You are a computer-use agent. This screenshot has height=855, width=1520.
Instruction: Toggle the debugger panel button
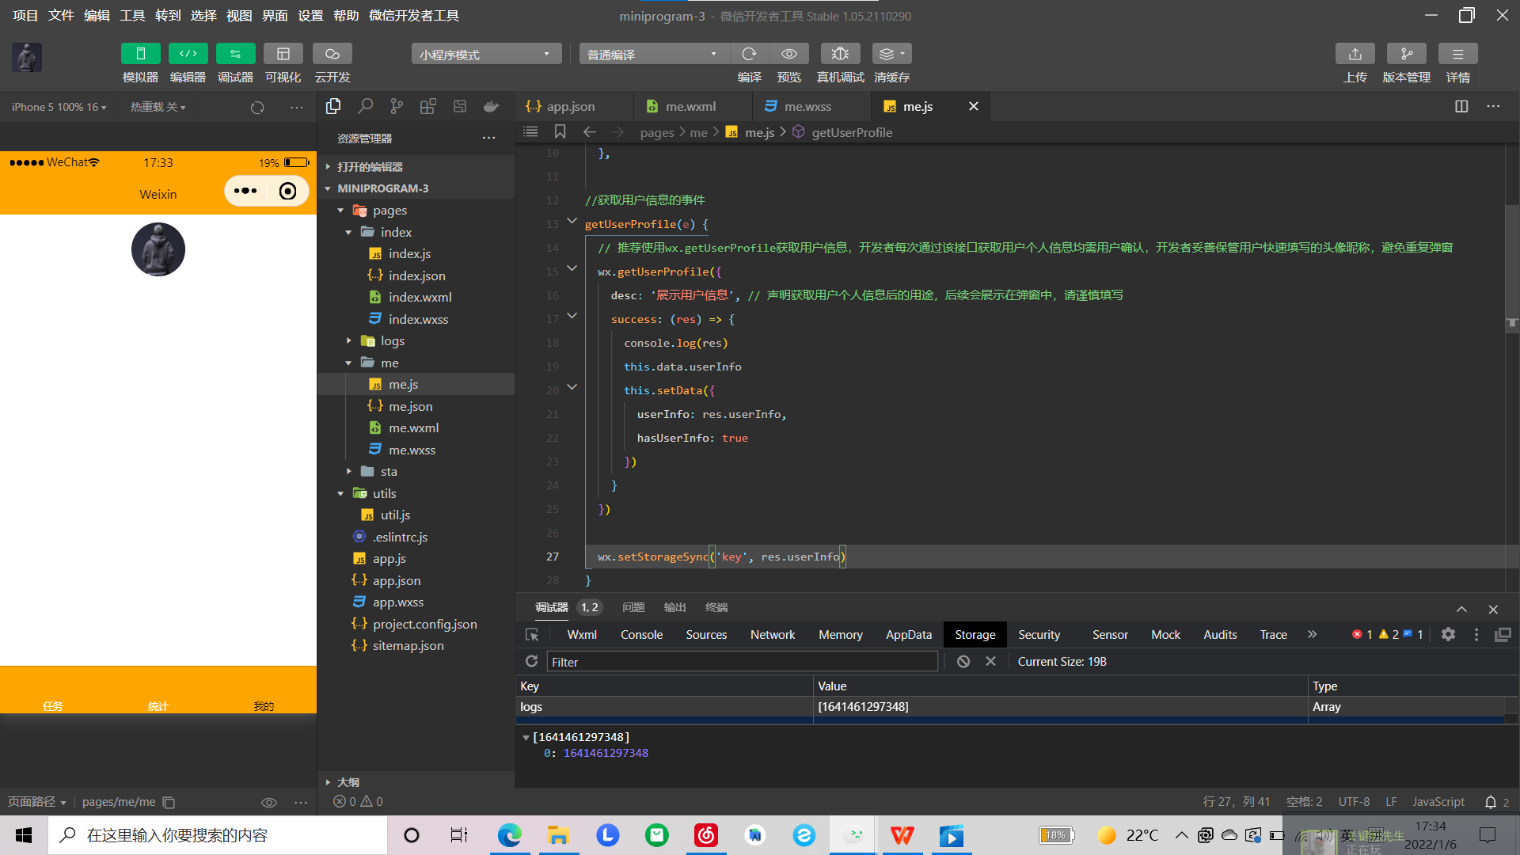coord(235,54)
